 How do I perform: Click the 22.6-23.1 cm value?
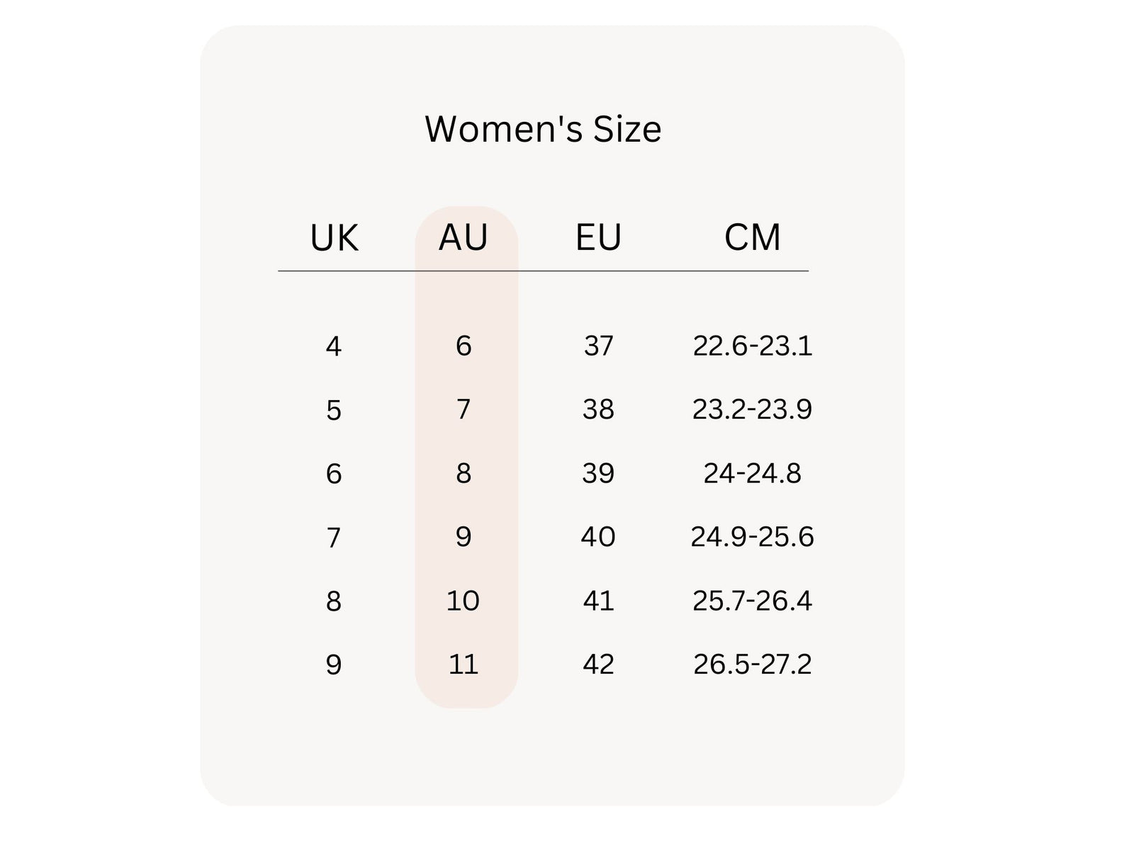click(x=752, y=346)
